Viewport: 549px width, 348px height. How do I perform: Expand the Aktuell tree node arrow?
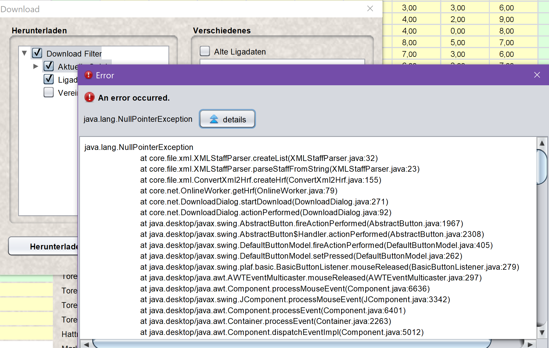tap(36, 66)
